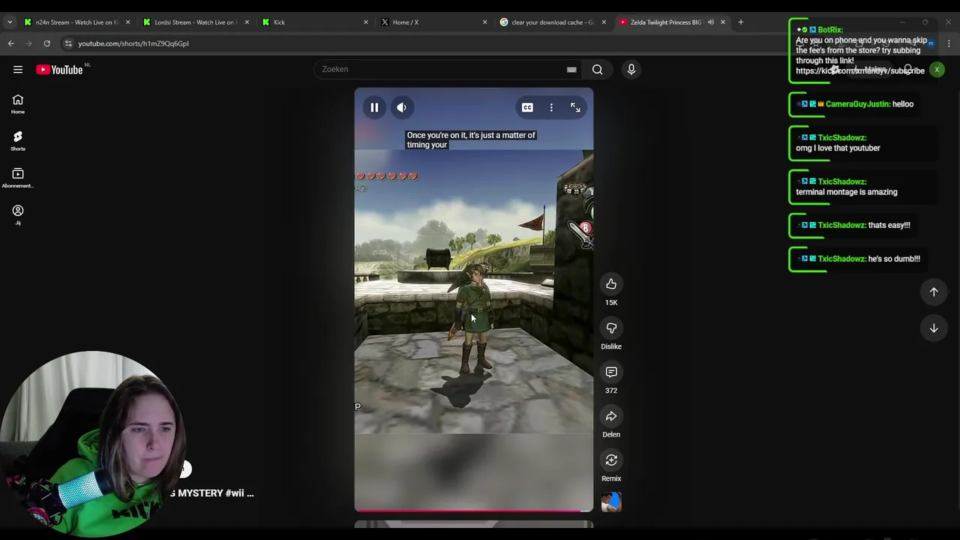Go back in browser history
The image size is (960, 540).
(11, 43)
